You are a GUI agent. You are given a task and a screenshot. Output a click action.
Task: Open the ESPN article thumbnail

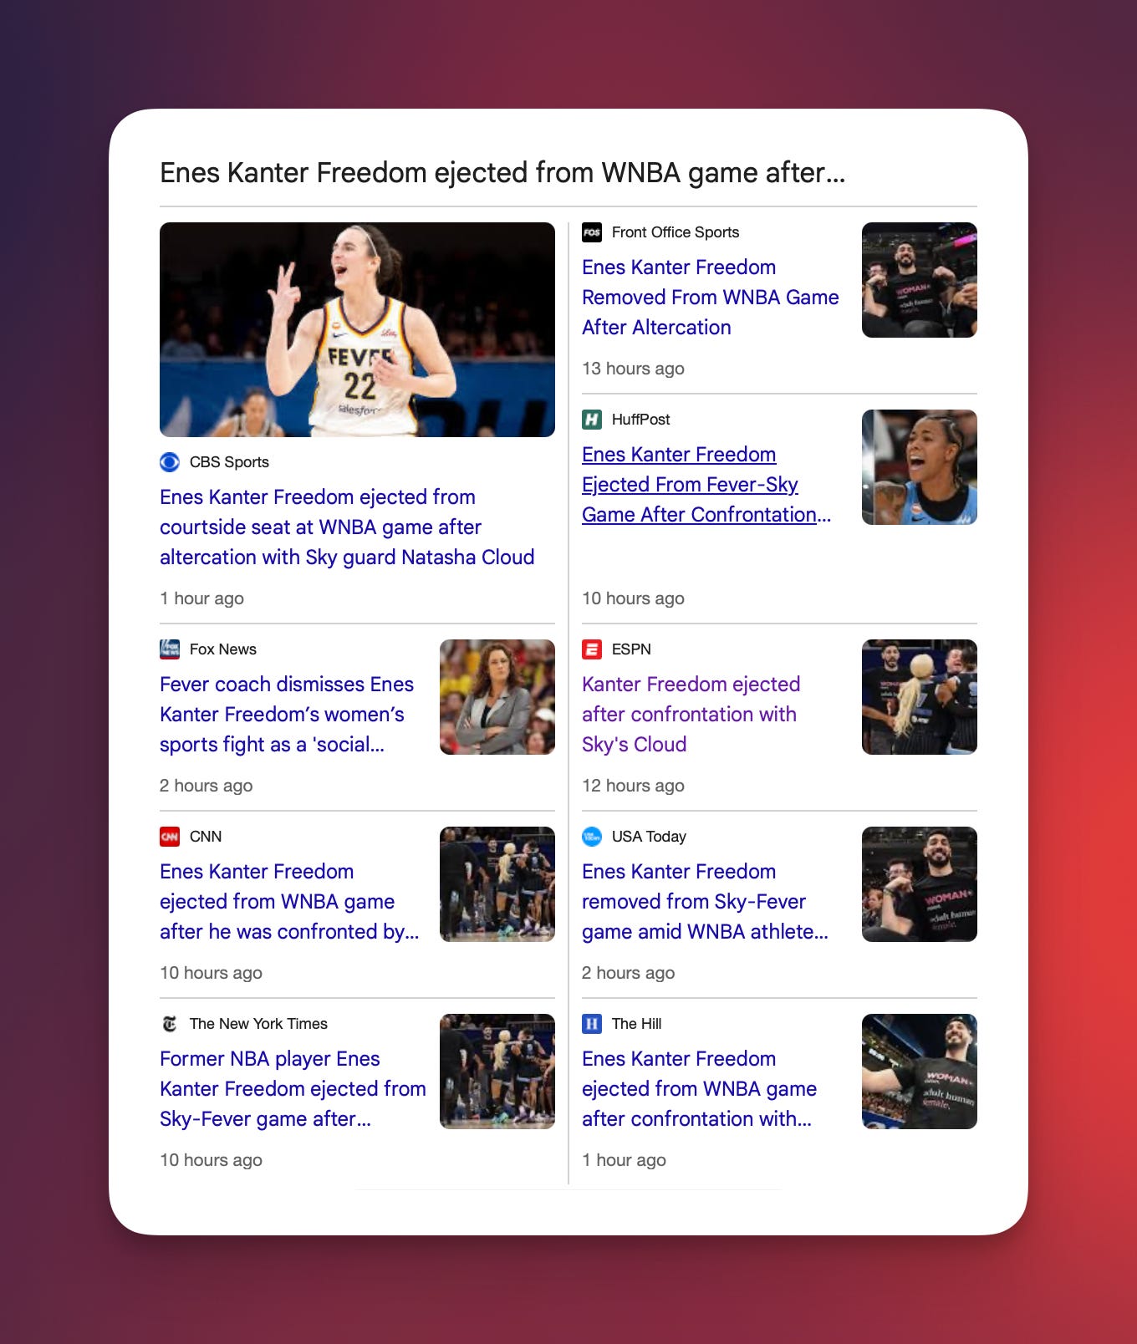click(x=920, y=697)
